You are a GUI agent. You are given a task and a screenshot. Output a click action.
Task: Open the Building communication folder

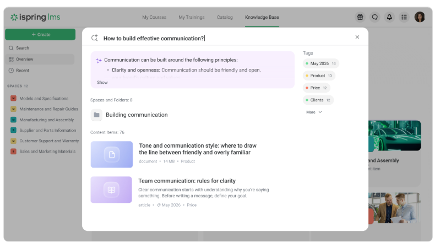tap(137, 115)
